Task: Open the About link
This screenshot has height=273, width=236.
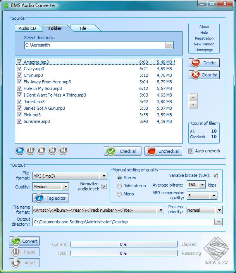Action: (x=204, y=27)
